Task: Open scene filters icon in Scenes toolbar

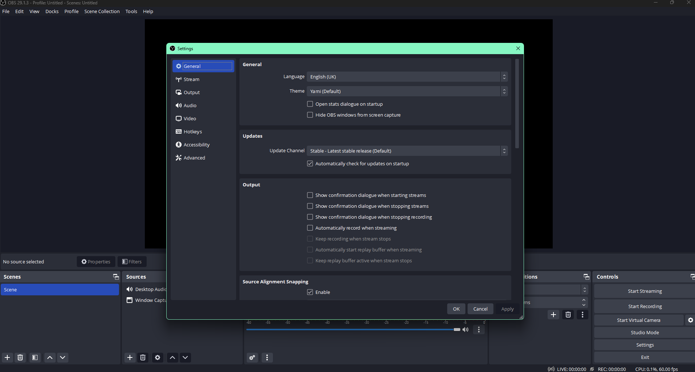Action: coord(35,357)
